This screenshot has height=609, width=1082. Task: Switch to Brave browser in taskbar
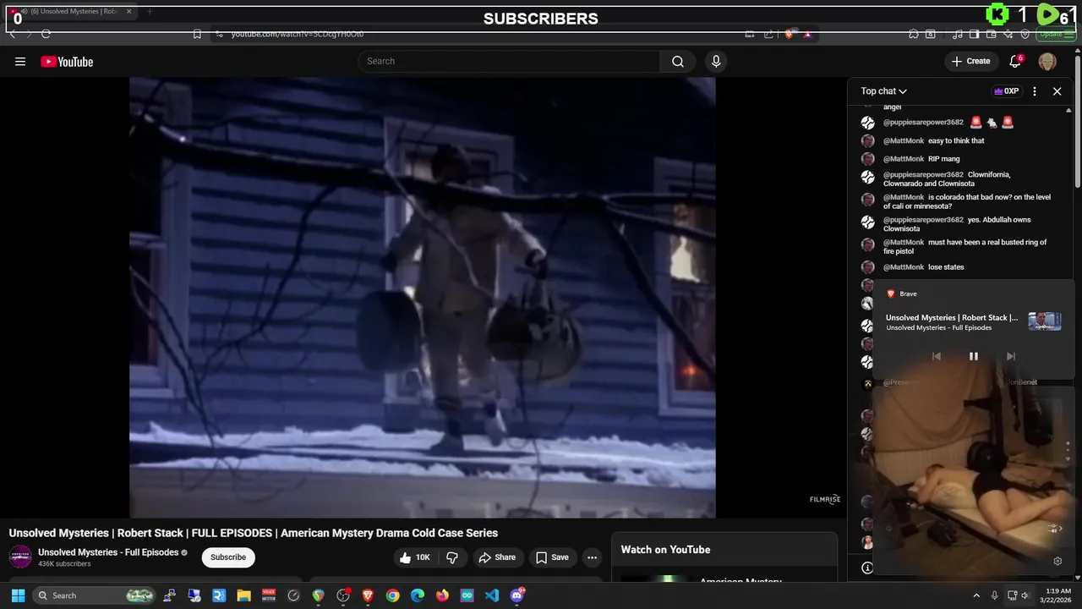(368, 595)
